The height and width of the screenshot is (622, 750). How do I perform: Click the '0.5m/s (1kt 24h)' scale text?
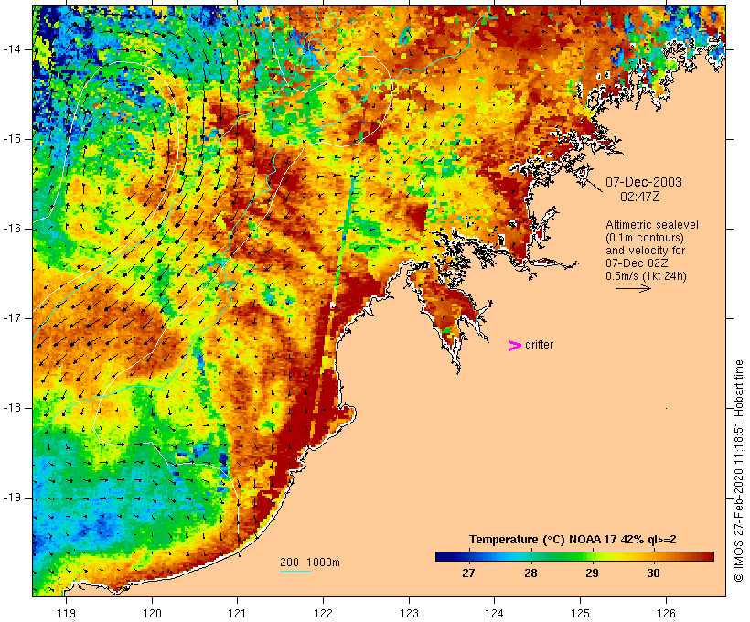click(x=646, y=276)
